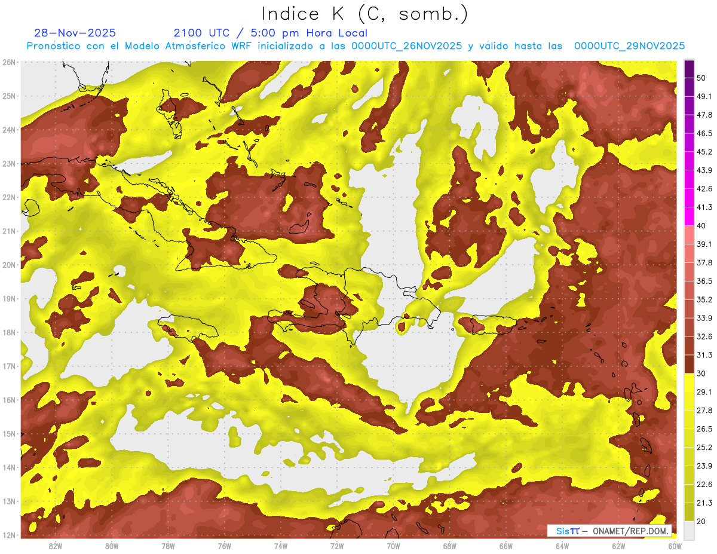Image resolution: width=717 pixels, height=554 pixels.
Task: Click the "36.5" color bar label
Action: click(x=704, y=281)
